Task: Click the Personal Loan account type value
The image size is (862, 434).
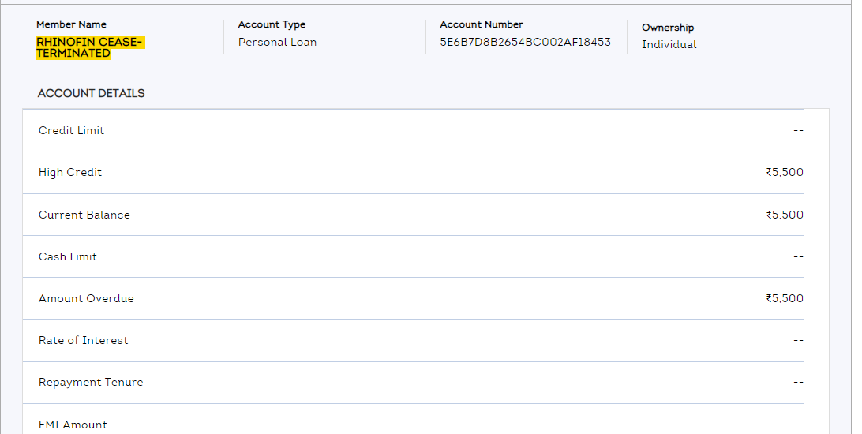Action: [277, 43]
